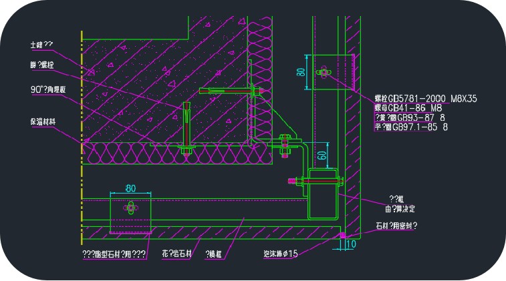Screen dimensions: 506x281
Task: Select the GB5781-2000 M8X35 bolt label
Action: pyautogui.click(x=426, y=99)
